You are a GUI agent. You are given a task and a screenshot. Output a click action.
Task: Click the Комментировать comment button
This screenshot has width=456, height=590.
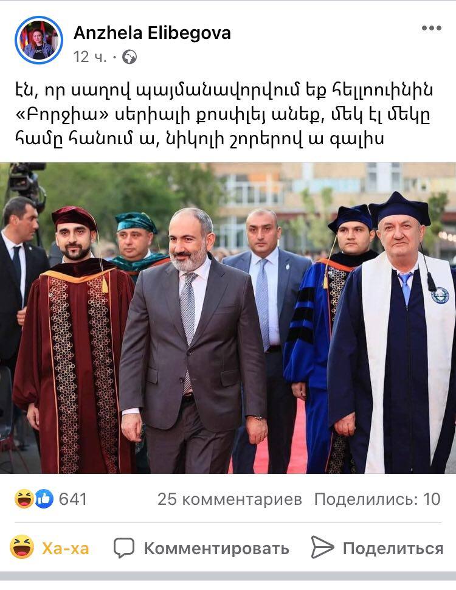[201, 548]
